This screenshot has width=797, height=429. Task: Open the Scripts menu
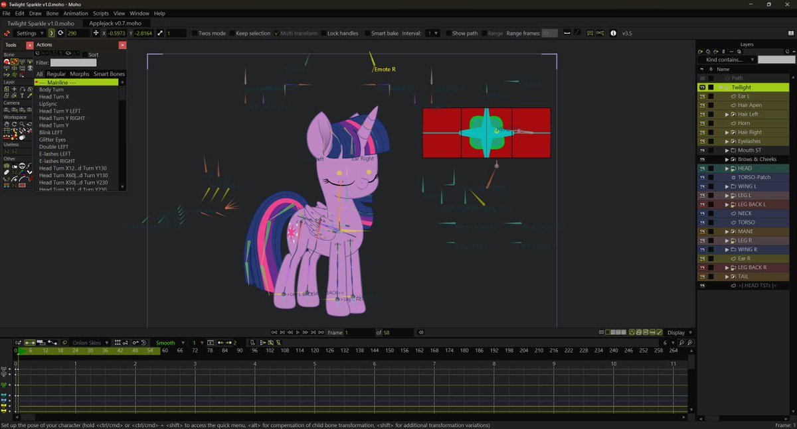pyautogui.click(x=101, y=13)
